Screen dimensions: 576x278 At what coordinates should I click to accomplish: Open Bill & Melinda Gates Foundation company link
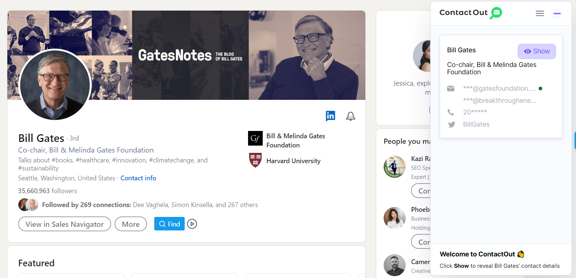[x=296, y=140]
